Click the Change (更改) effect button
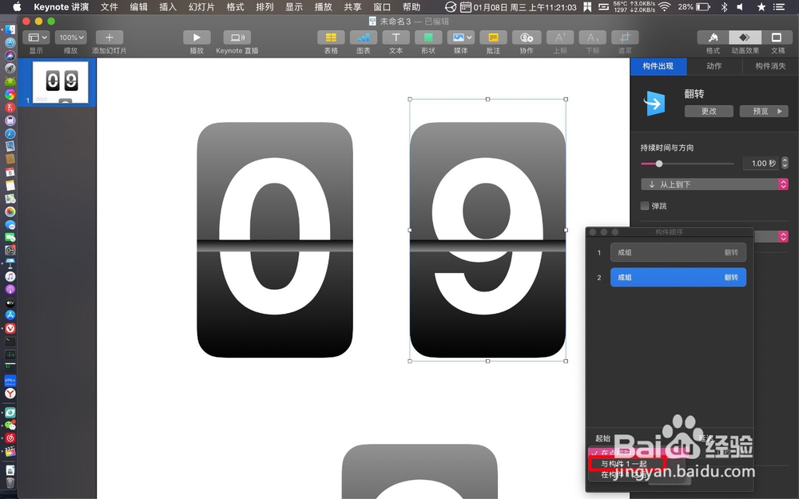The height and width of the screenshot is (499, 799). 709,111
